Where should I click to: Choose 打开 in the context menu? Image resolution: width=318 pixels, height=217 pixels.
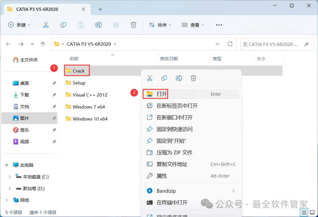[191, 94]
